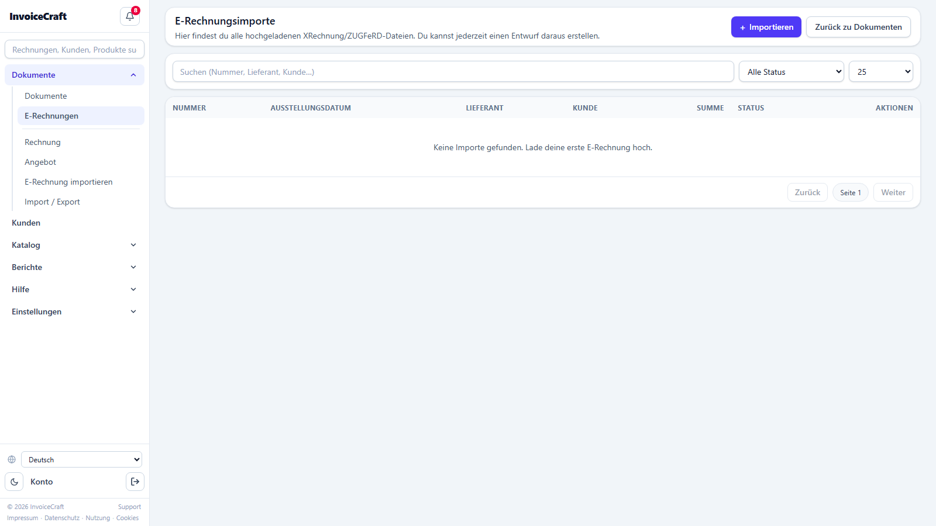This screenshot has height=526, width=936.
Task: Open Import / Export menu item
Action: coord(52,202)
